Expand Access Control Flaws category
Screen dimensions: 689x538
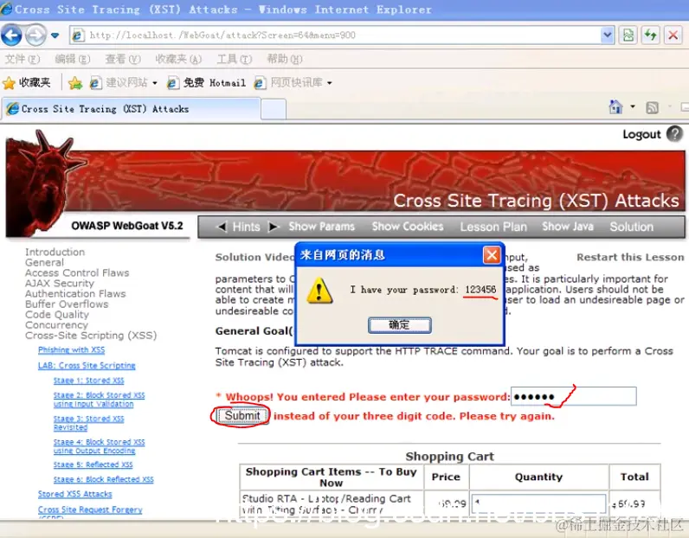click(77, 272)
